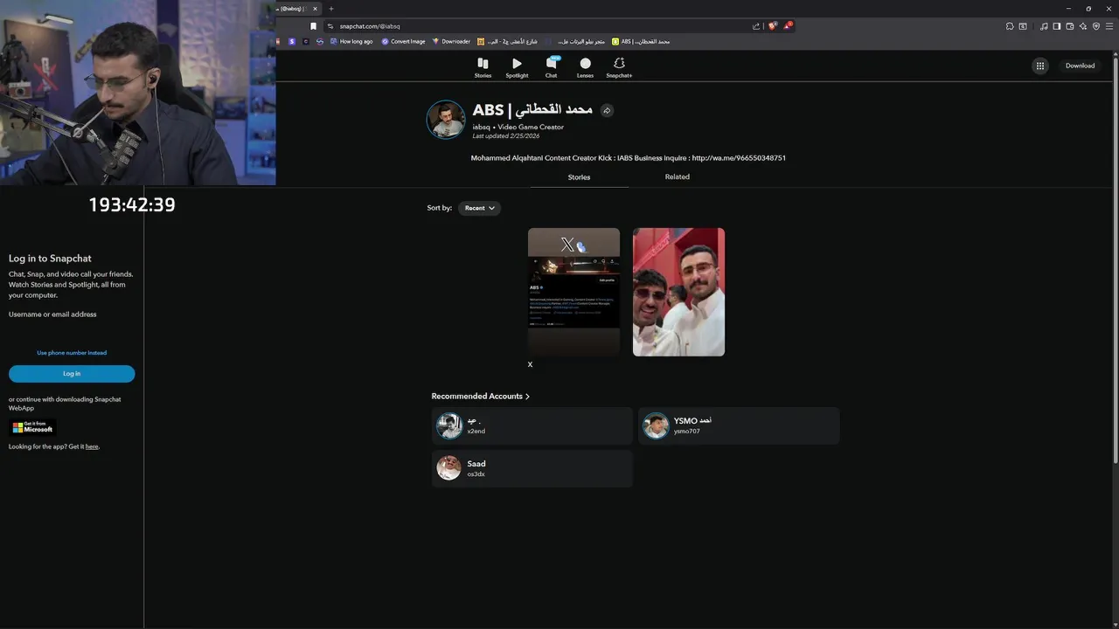Click the 'here' app download link
The height and width of the screenshot is (629, 1119).
tap(92, 446)
